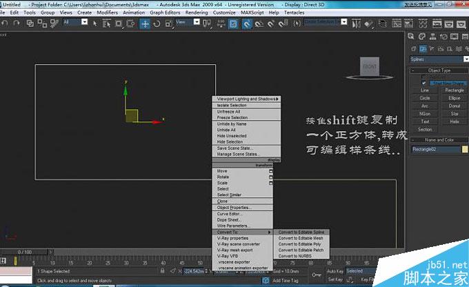Switch to the Display command panel tab
The height and width of the screenshot is (287, 469).
(455, 37)
